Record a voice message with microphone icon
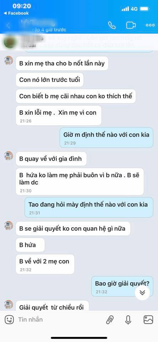This screenshot has width=158, height=342. (x=128, y=320)
